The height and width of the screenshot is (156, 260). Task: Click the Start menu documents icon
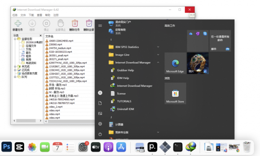coord(100,103)
